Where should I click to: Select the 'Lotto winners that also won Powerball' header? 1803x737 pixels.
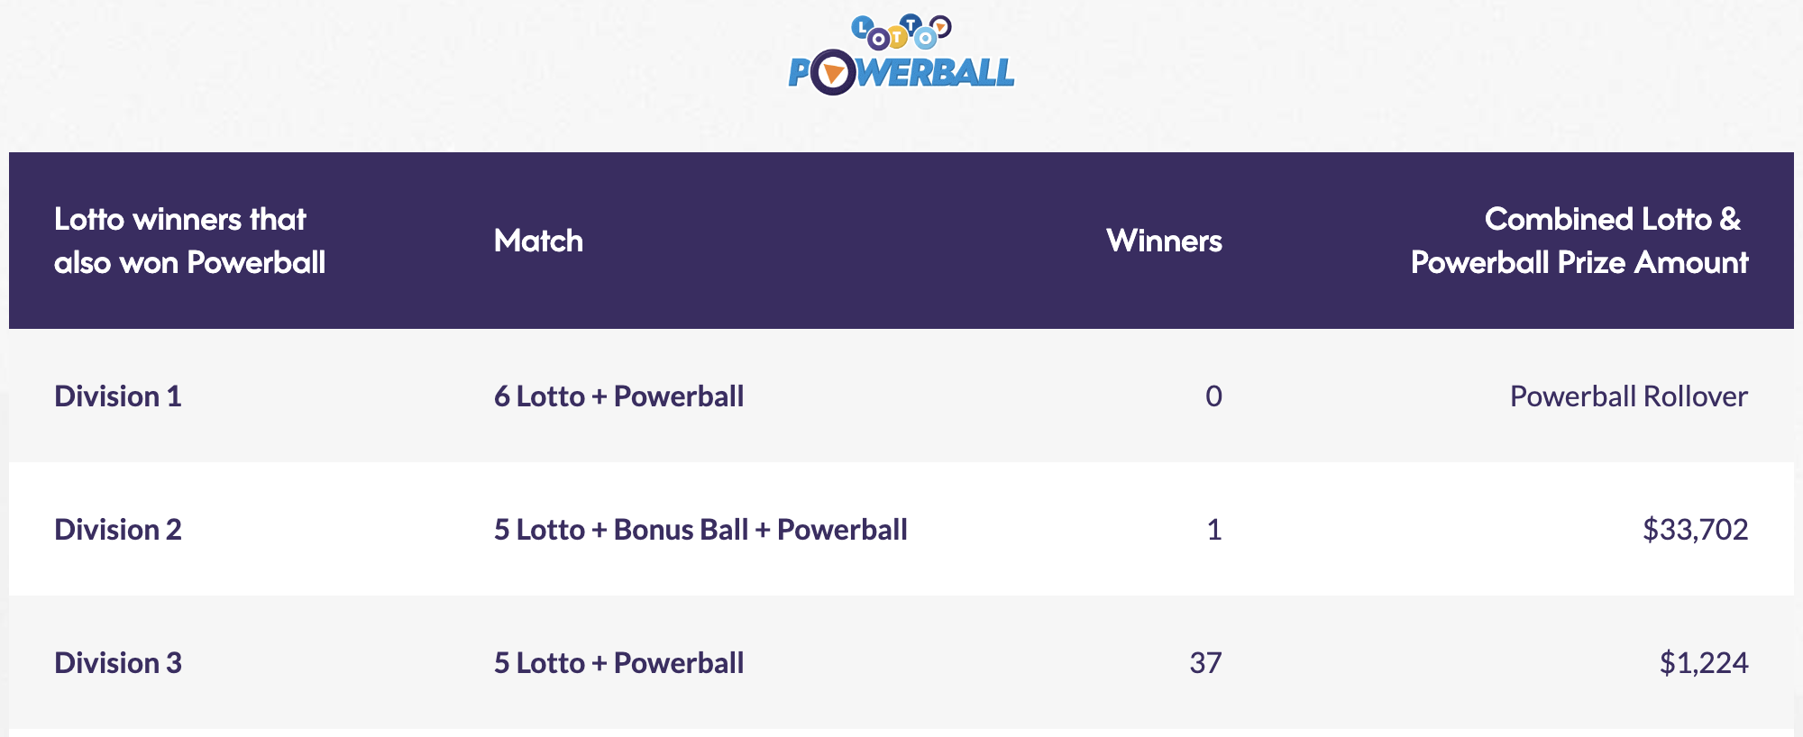pyautogui.click(x=189, y=241)
